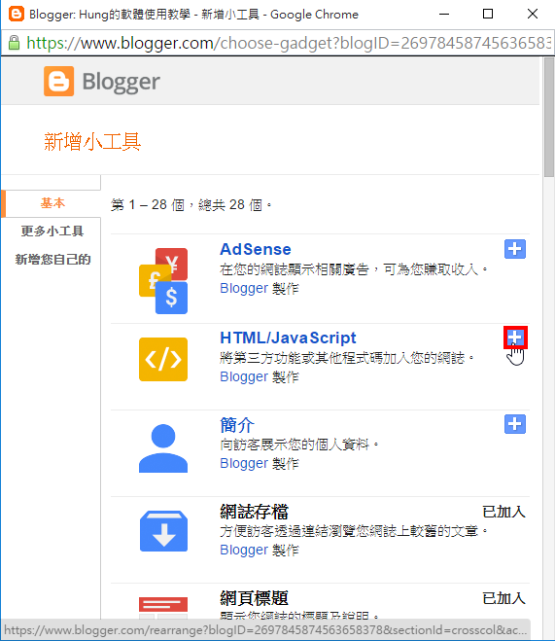Image resolution: width=555 pixels, height=641 pixels.
Task: Click the 網頁標題 gadget title
Action: pos(254,598)
